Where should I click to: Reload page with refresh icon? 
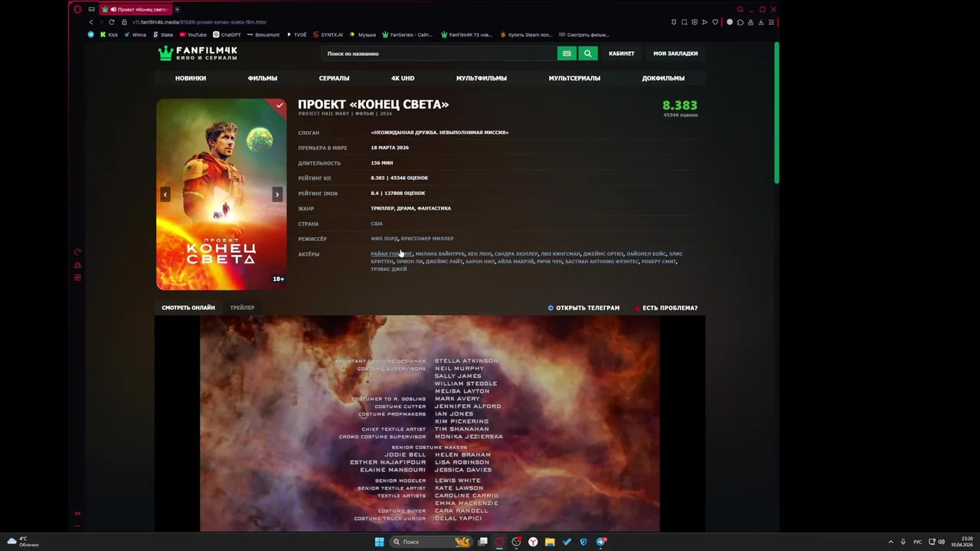pyautogui.click(x=111, y=22)
